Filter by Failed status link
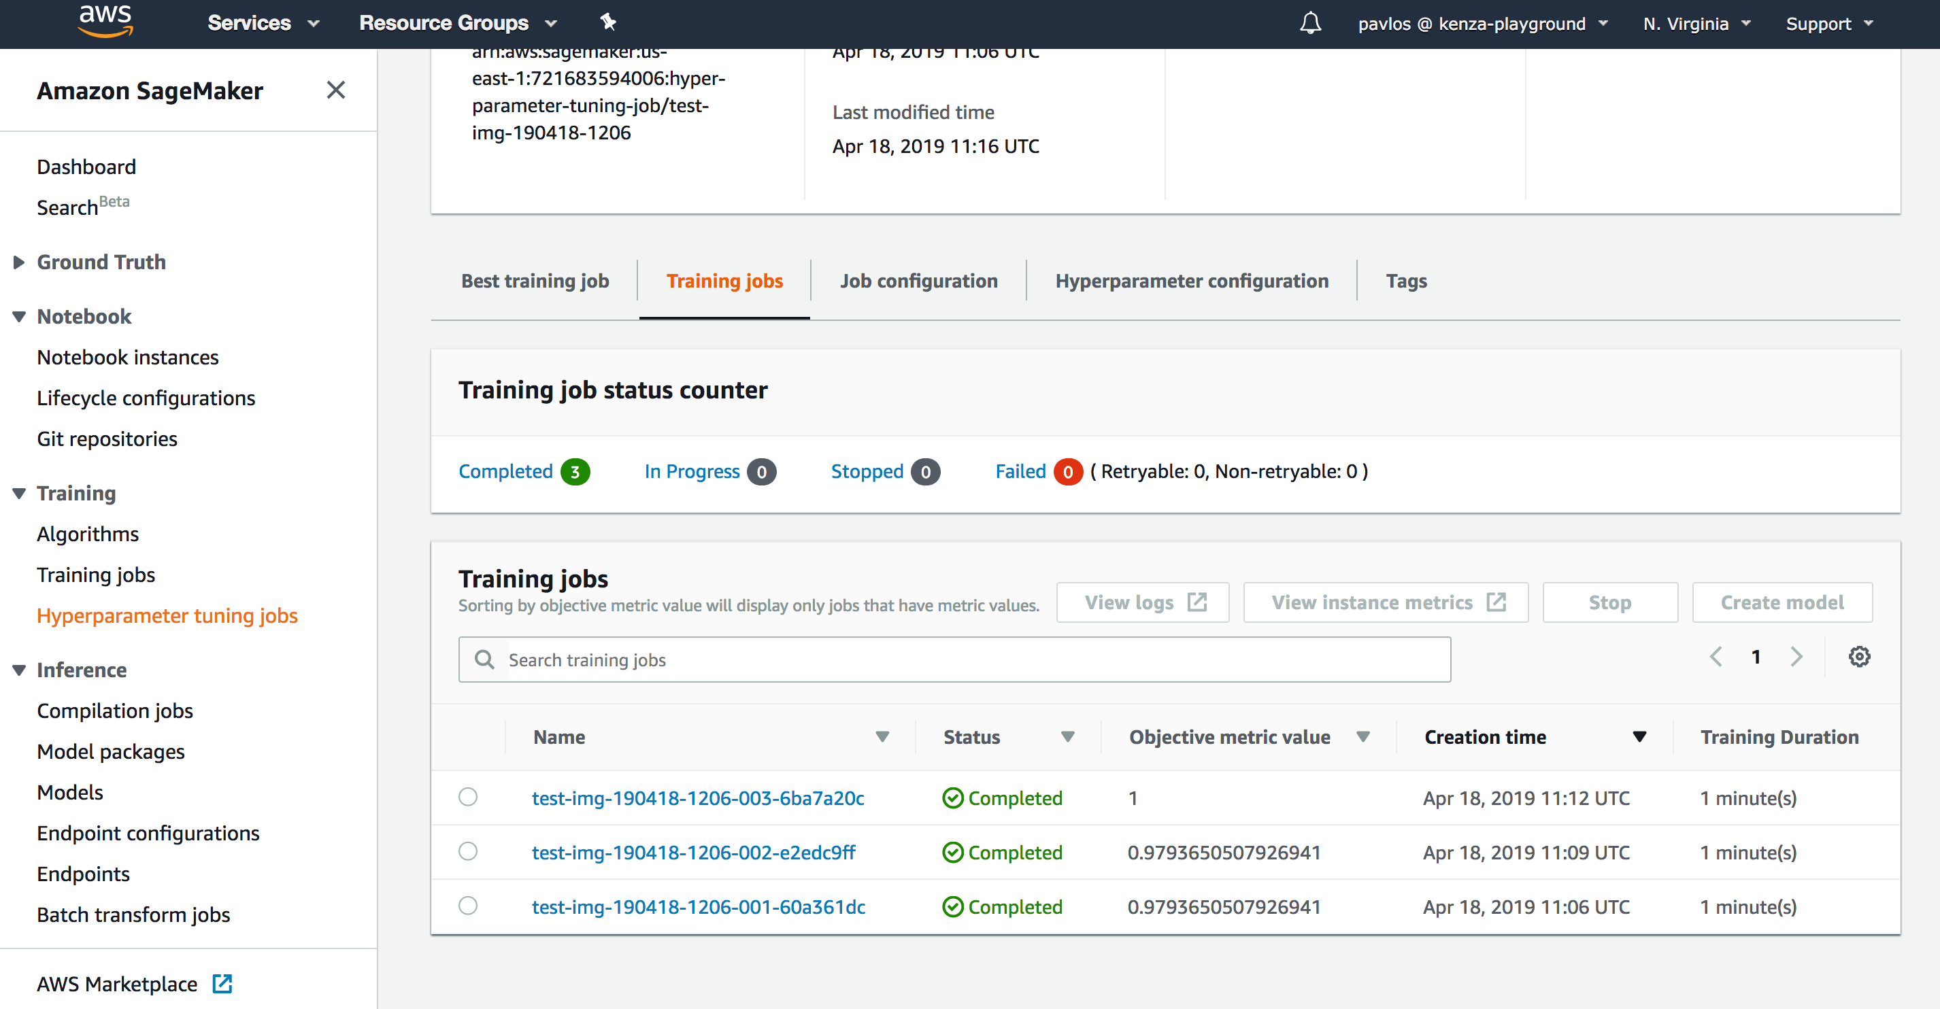The height and width of the screenshot is (1009, 1940). click(x=1020, y=471)
